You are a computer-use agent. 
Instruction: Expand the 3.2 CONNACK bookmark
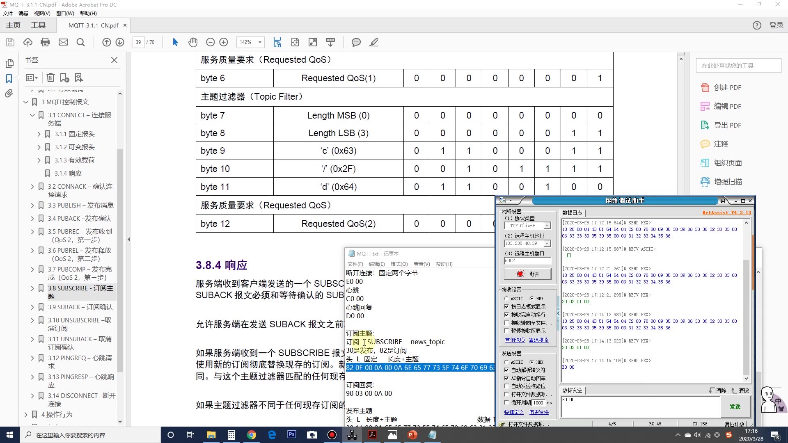tap(32, 186)
